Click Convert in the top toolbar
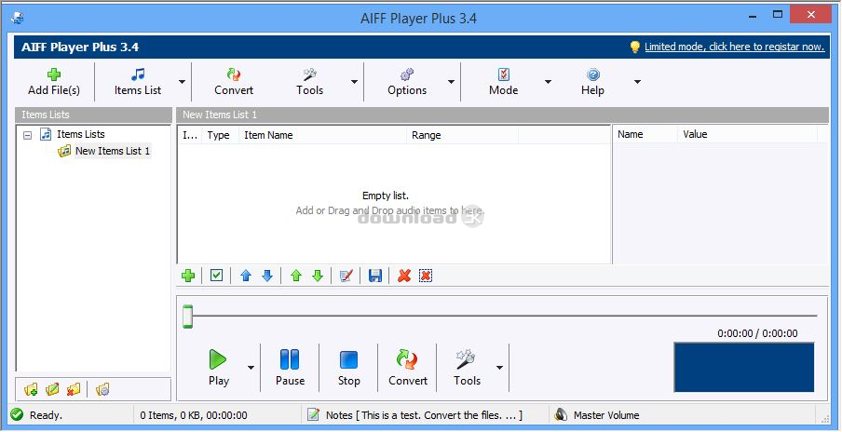842x432 pixels. pos(234,82)
